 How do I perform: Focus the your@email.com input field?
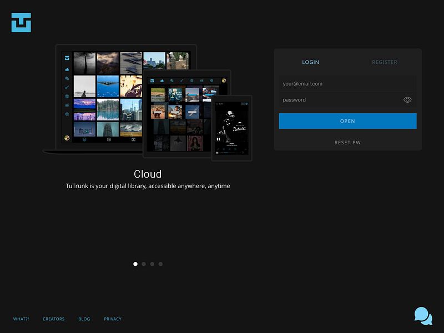tap(347, 84)
